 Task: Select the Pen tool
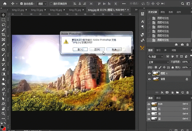click(3, 89)
